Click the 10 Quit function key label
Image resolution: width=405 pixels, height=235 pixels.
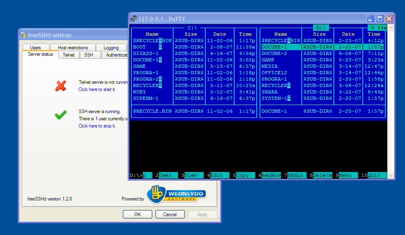pos(374,176)
